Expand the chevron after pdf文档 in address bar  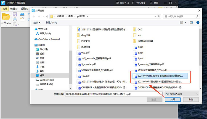click(x=87, y=16)
